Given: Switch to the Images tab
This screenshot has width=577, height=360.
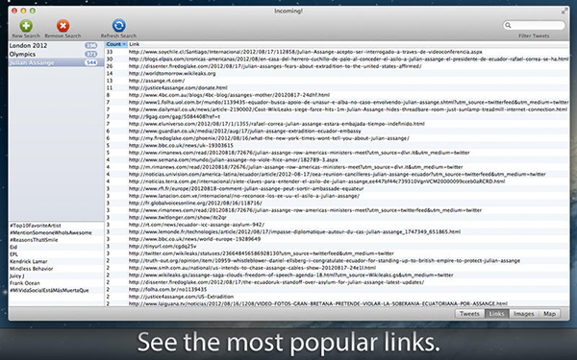Looking at the screenshot, I should [x=524, y=314].
